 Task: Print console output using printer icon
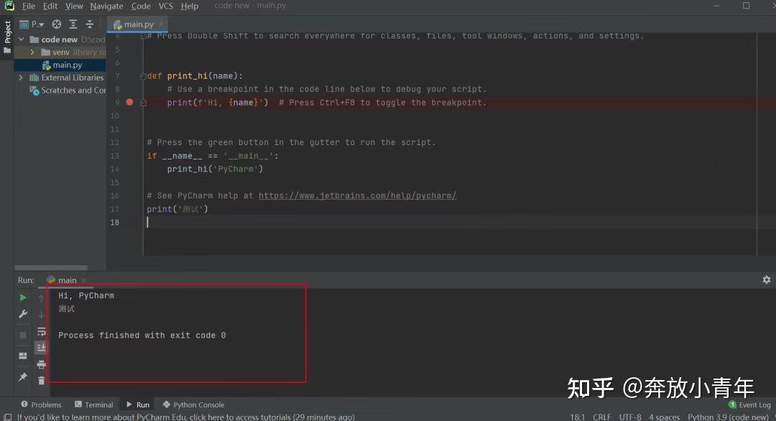pos(41,364)
